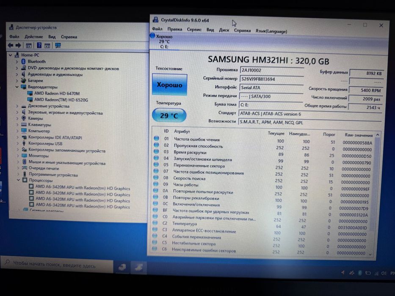This screenshot has width=395, height=296.
Task: Click the blue Help question-mark toolbar icon
Action: pos(39,45)
